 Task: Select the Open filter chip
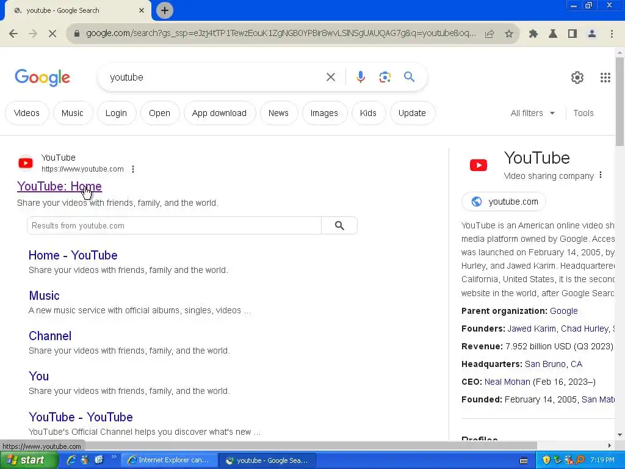click(159, 113)
